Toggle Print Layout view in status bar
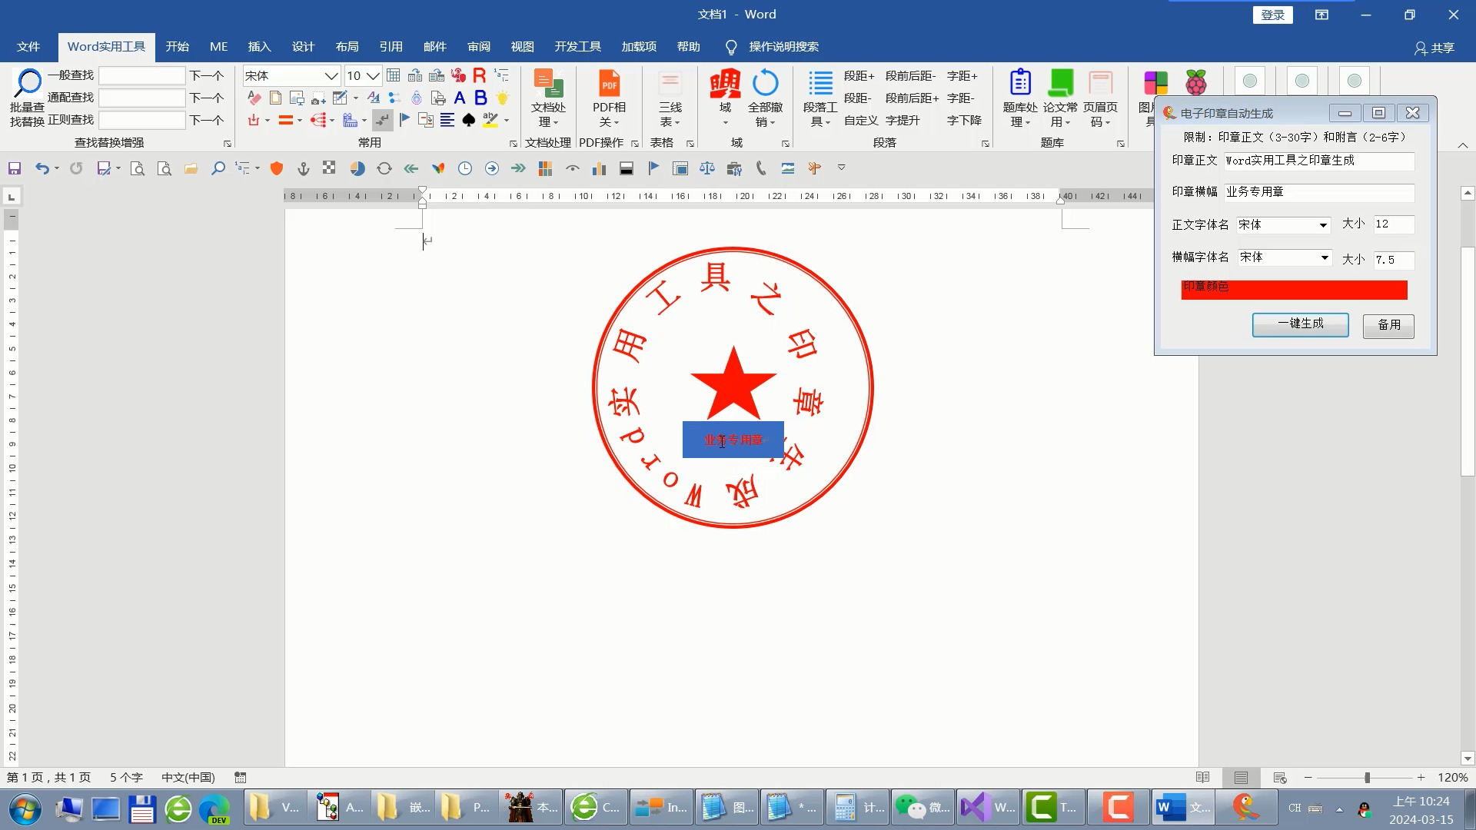Image resolution: width=1476 pixels, height=830 pixels. (x=1242, y=778)
